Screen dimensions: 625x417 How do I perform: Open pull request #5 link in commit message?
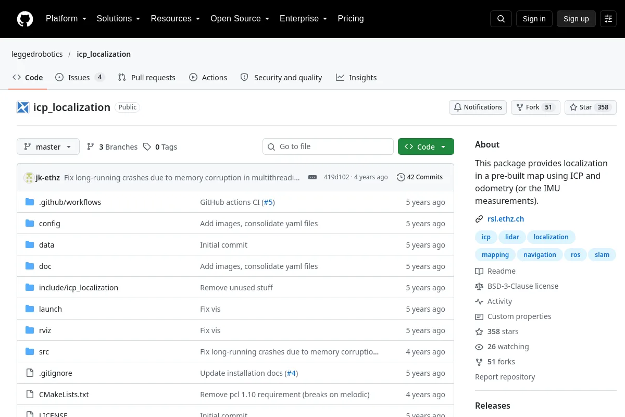click(x=268, y=202)
